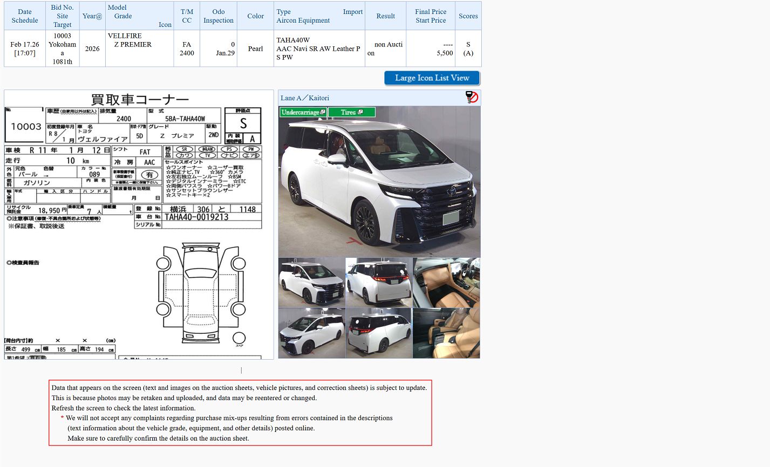The image size is (770, 467).
Task: Click the 'Lane A／Kaitori' label
Action: tap(305, 98)
